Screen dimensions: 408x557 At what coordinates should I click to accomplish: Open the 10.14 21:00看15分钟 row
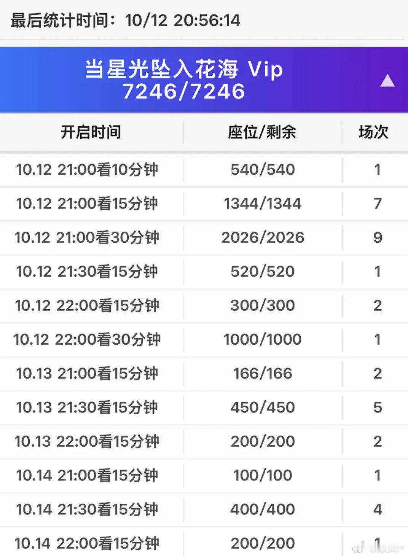click(x=204, y=476)
